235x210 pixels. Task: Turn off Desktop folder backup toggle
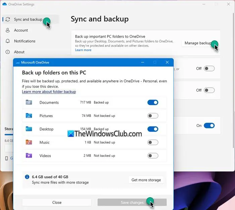[x=153, y=129]
